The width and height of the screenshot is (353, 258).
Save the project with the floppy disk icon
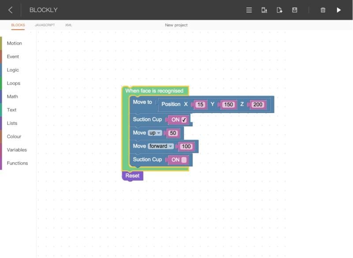click(295, 10)
